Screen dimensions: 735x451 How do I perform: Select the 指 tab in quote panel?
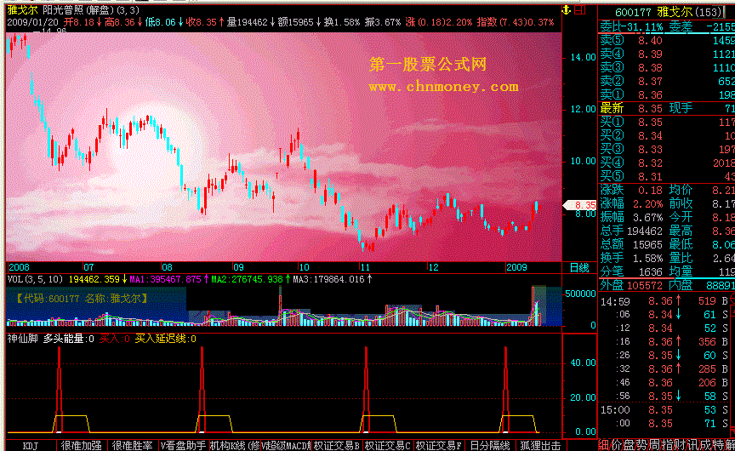pos(668,445)
